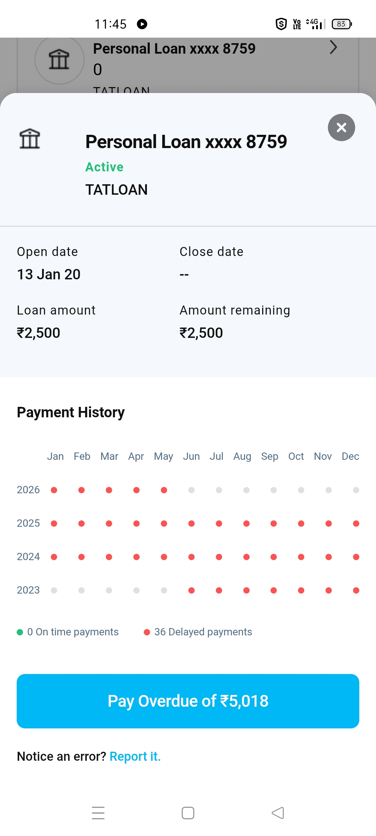Select the 2025 December delayed payment dot
The image size is (376, 836).
(356, 524)
